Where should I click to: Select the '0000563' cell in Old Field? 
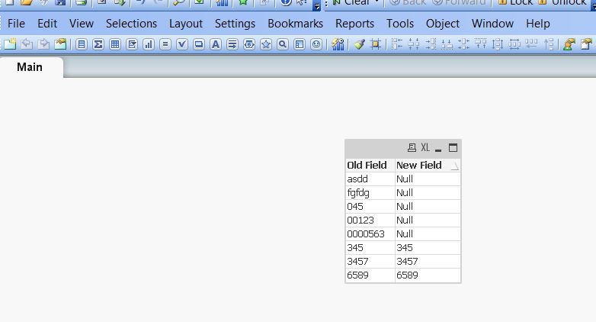(370, 233)
